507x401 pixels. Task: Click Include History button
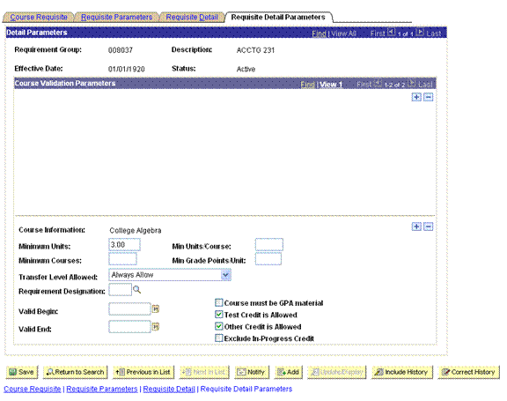coord(402,372)
